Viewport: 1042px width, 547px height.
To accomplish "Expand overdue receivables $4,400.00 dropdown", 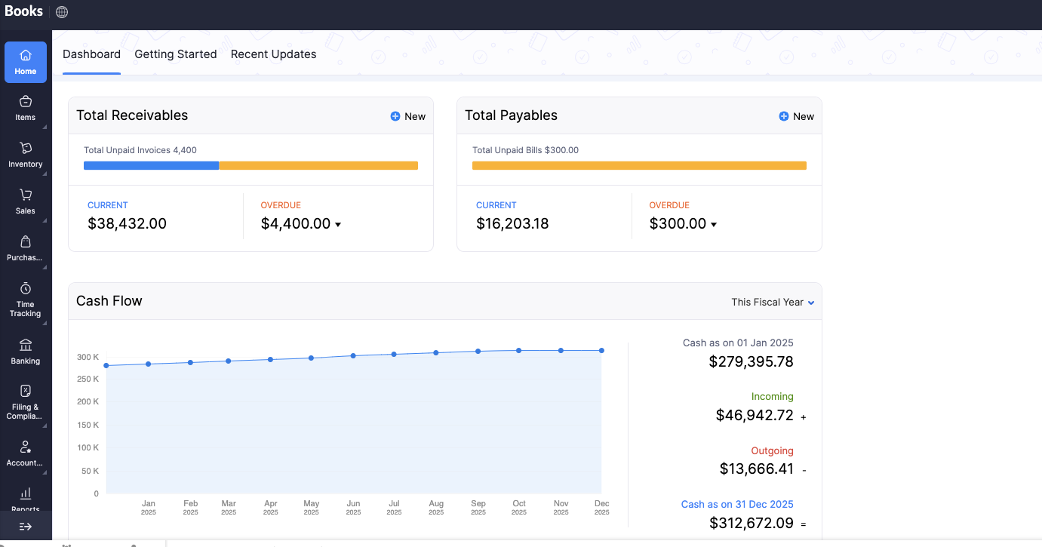I will point(338,225).
